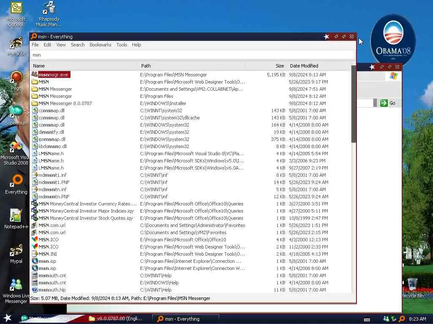433x324 pixels.
Task: Select MSN.com.url in VM2 Favorites
Action: pyautogui.click(x=191, y=232)
